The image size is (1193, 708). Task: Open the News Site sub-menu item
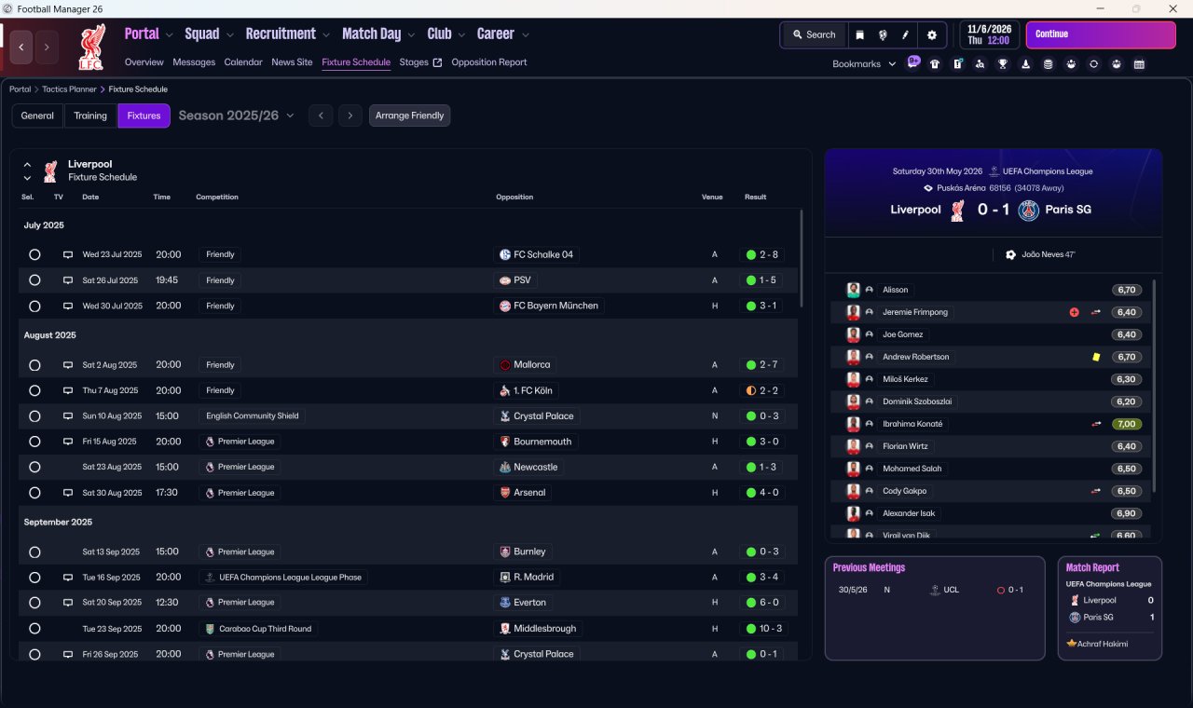[292, 62]
